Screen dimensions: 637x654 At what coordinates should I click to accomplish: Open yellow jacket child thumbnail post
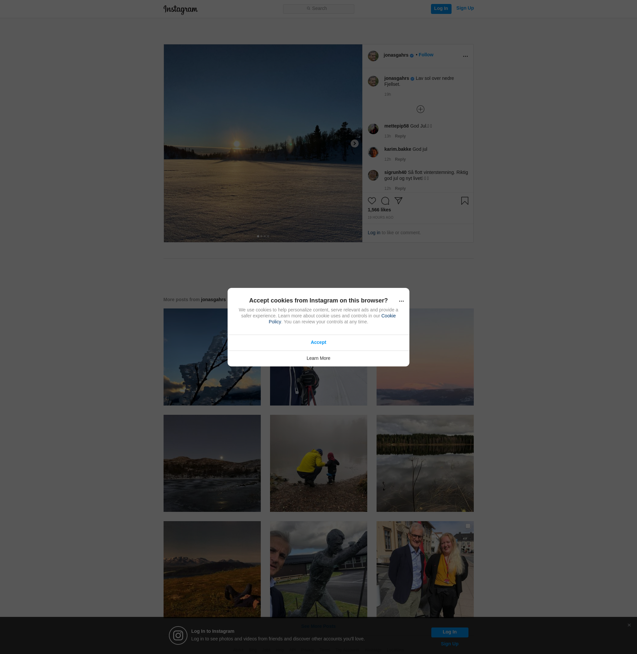(318, 463)
